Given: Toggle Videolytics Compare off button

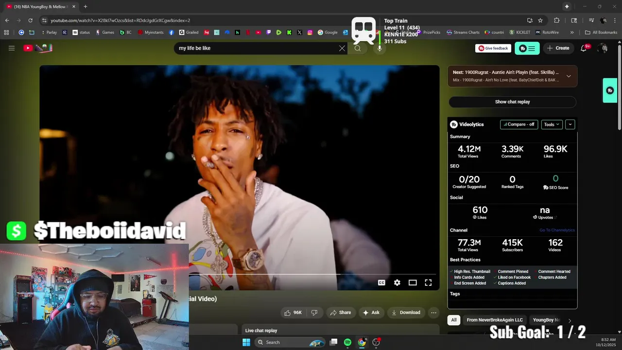Looking at the screenshot, I should point(519,124).
